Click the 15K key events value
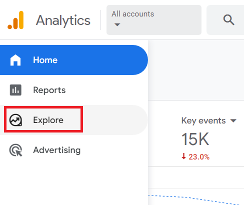This screenshot has height=205, width=244. pos(195,139)
